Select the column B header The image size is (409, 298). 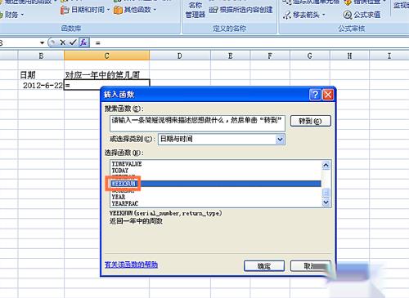(x=41, y=56)
